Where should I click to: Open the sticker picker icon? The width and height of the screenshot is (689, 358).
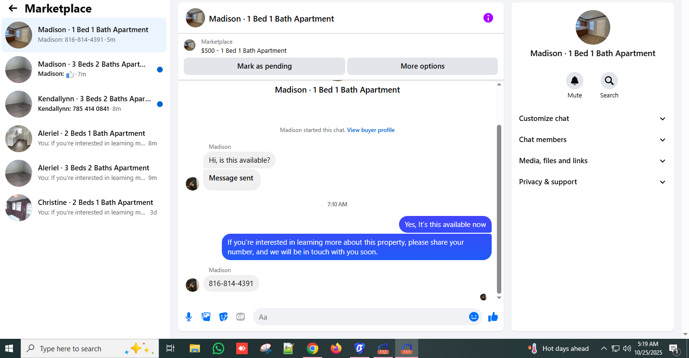click(x=223, y=317)
